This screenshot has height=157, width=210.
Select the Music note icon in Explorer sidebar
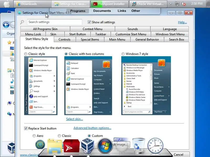(x=12, y=81)
